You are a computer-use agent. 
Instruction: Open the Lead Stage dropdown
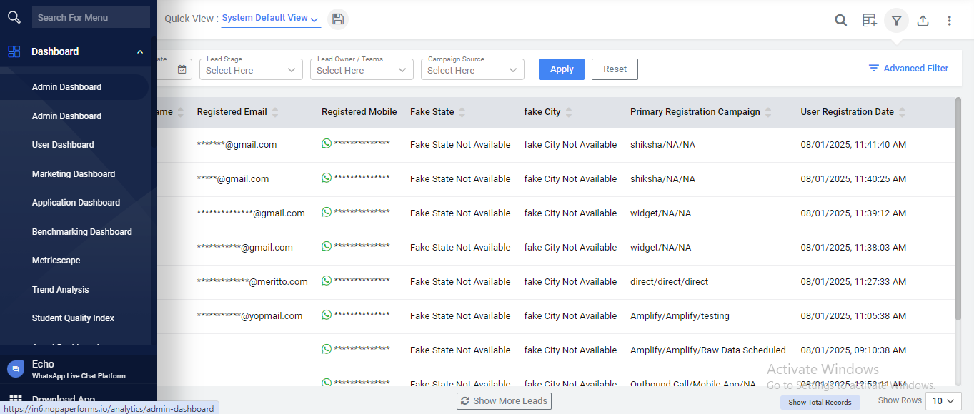coord(250,70)
